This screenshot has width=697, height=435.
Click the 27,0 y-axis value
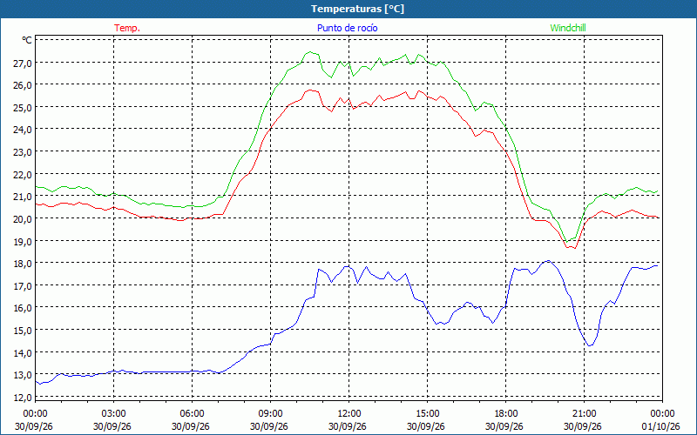pyautogui.click(x=23, y=63)
